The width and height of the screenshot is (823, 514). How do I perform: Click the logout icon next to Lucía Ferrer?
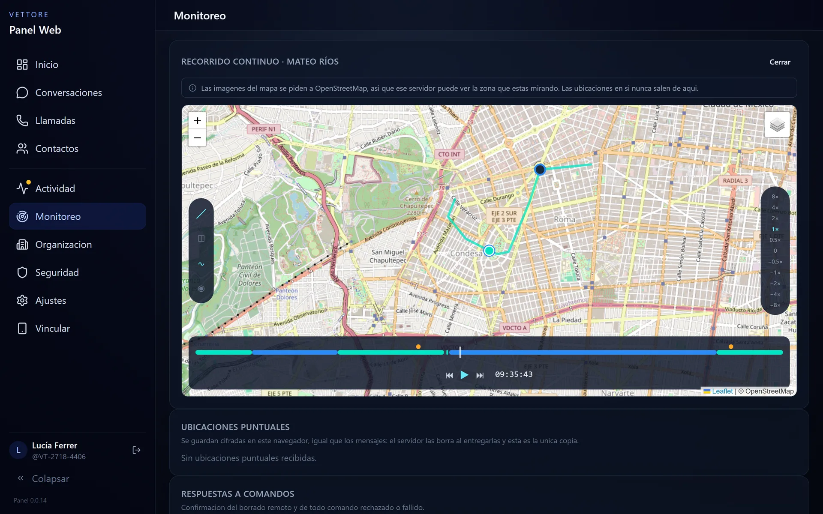pyautogui.click(x=136, y=450)
